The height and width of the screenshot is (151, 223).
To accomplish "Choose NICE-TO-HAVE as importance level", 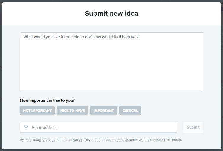I will [73, 111].
